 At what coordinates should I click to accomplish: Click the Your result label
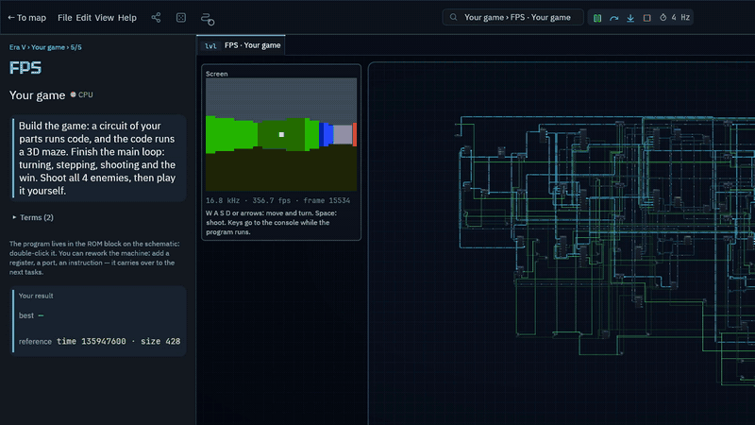[x=36, y=296]
